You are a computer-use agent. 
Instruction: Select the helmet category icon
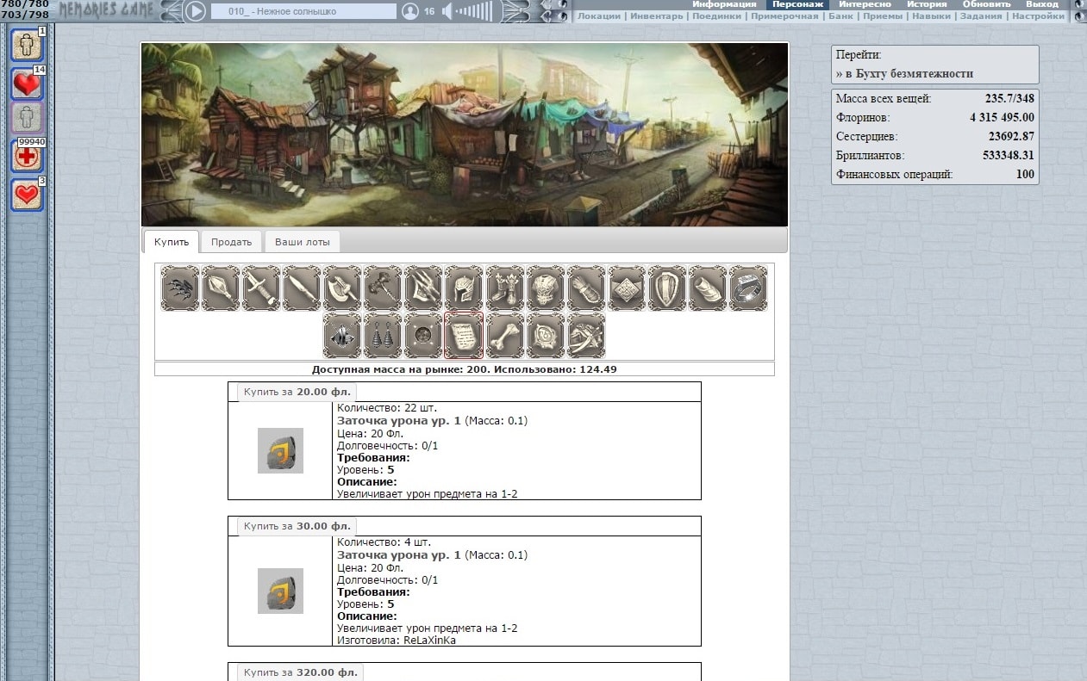[464, 288]
